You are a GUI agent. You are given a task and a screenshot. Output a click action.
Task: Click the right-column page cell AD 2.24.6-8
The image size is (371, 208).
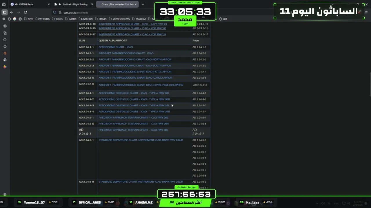199,176
